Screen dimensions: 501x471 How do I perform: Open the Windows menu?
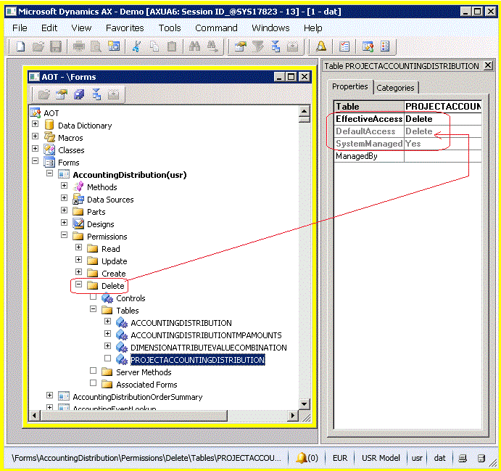(x=270, y=28)
